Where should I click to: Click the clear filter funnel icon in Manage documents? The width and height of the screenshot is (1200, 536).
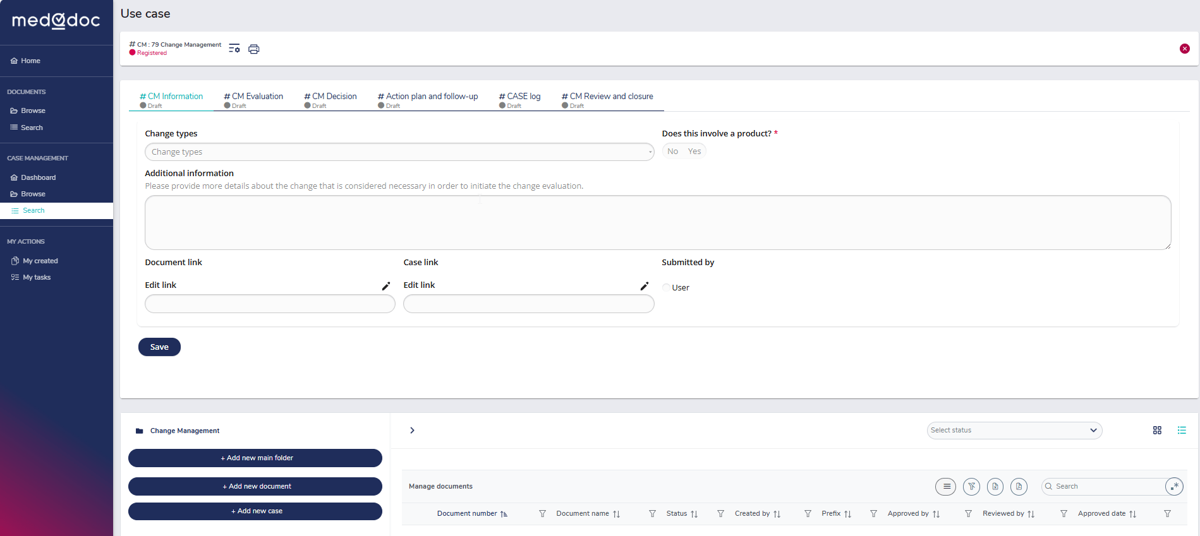[x=971, y=486]
